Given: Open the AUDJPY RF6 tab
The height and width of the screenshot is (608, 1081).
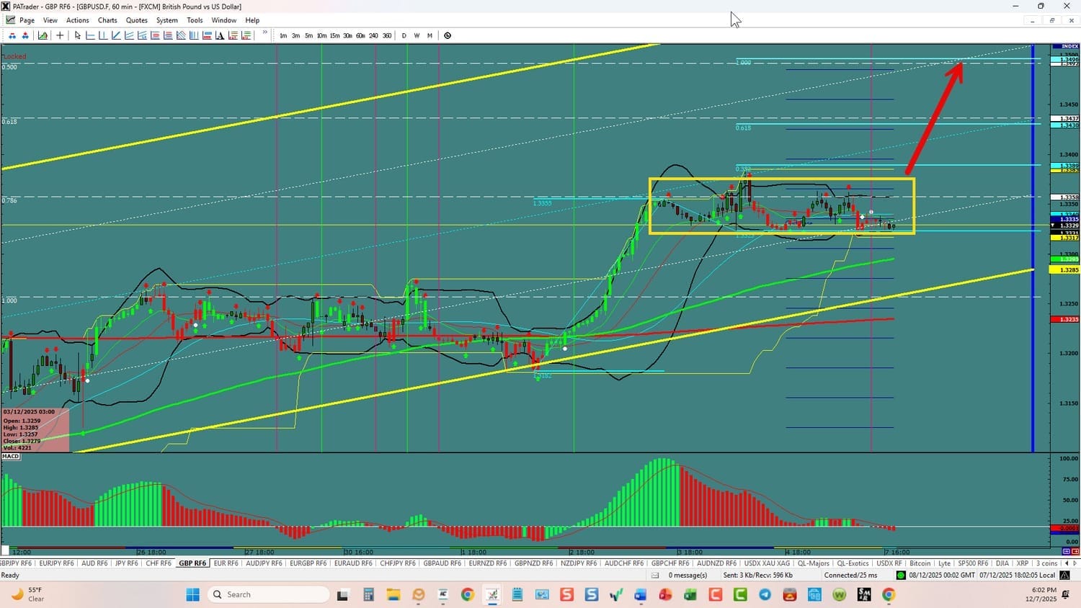Looking at the screenshot, I should 264,563.
